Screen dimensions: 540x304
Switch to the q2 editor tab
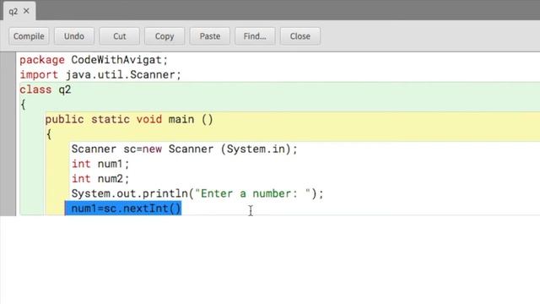(x=13, y=11)
